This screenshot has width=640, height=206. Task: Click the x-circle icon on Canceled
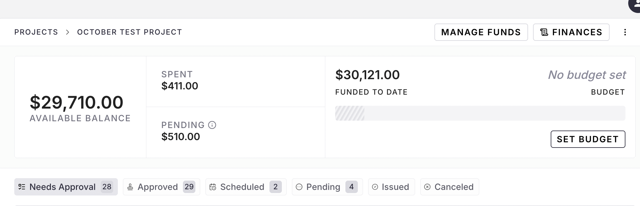[x=427, y=187]
